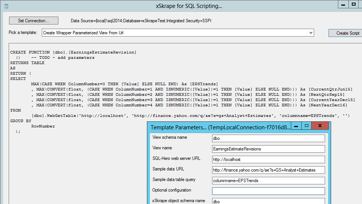
Task: Minimize the Template Parameters dialog
Action: coord(296,126)
